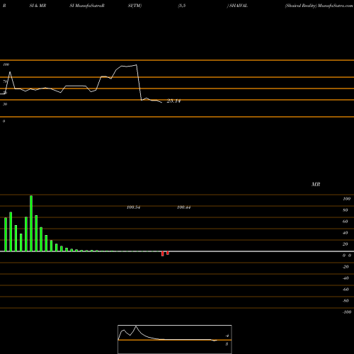Click the -40 label on MR axis
Image resolution: width=354 pixels, height=354 pixels.
pyautogui.click(x=346, y=278)
